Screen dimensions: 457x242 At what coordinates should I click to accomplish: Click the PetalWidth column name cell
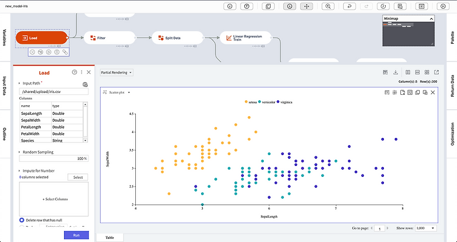[x=35, y=134]
